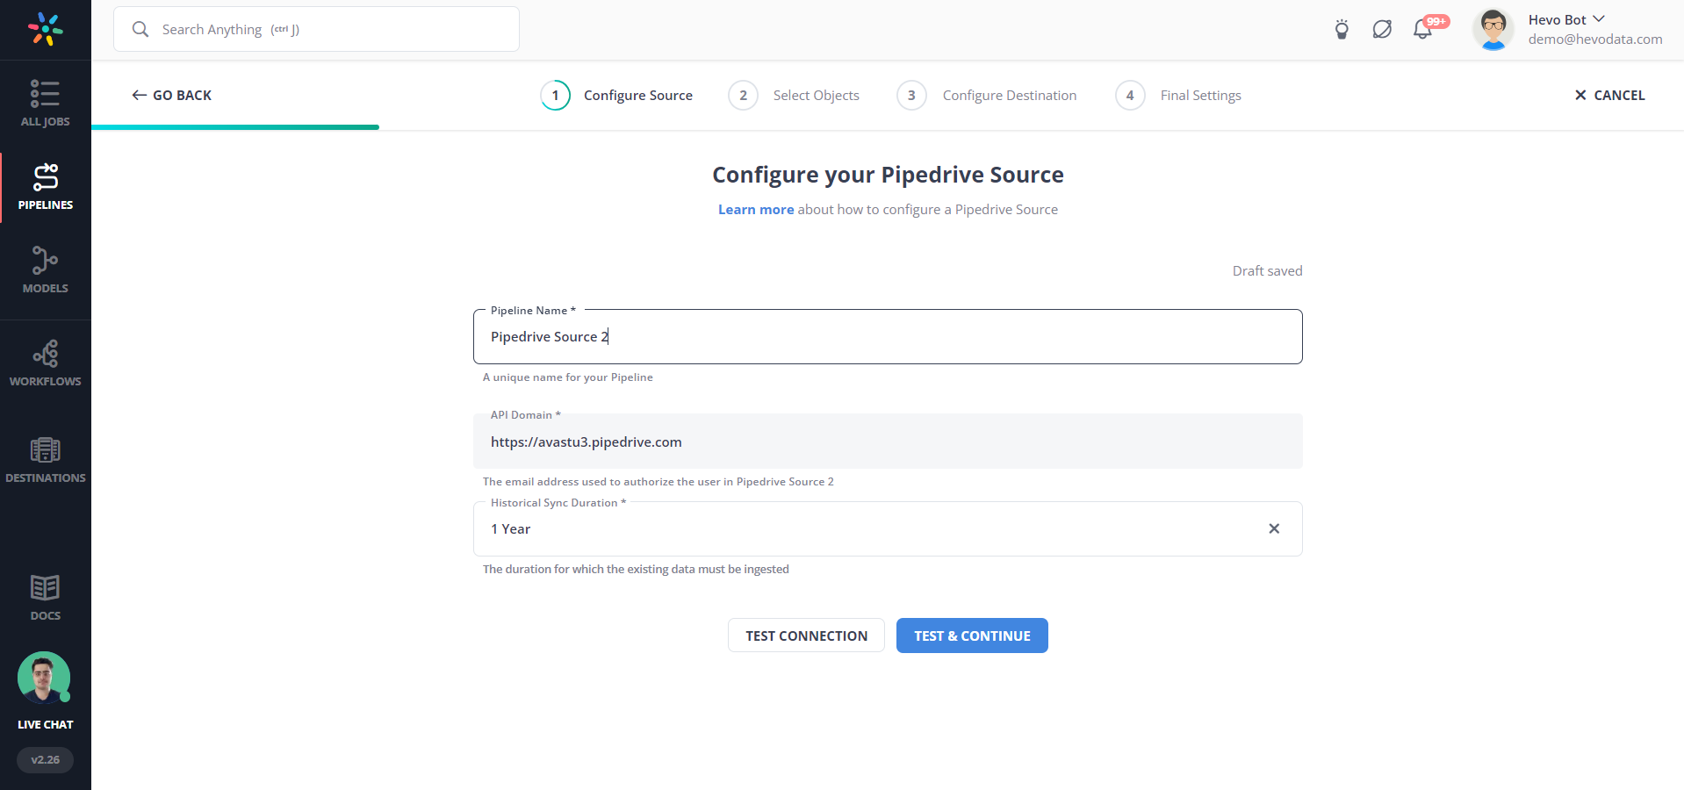The height and width of the screenshot is (790, 1684).
Task: Click demo@hevodata.com email text
Action: pos(1595,39)
